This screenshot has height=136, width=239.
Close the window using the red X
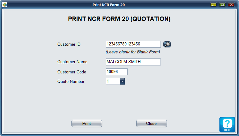pos(231,5)
